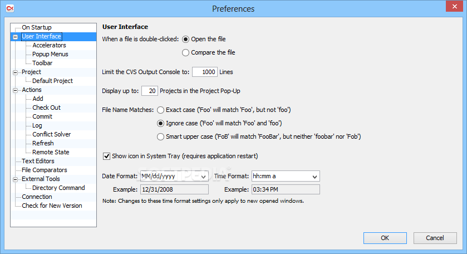Collapse the Actions tree node
Image resolution: width=467 pixels, height=254 pixels.
pos(15,90)
